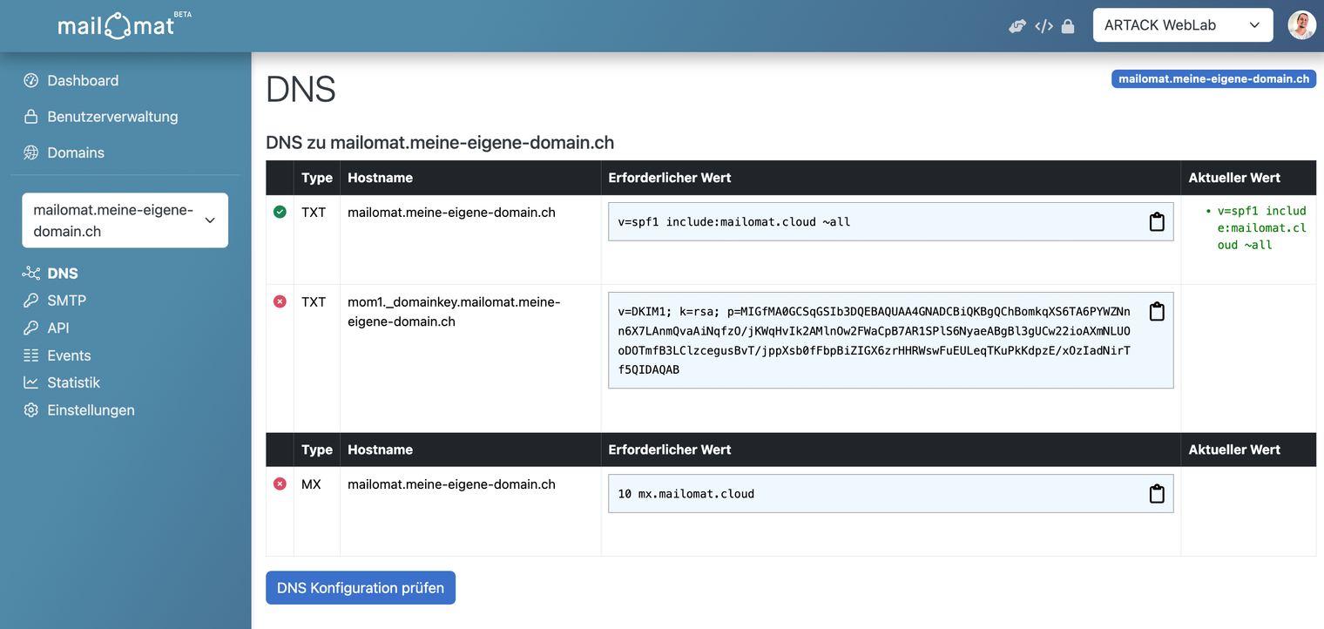This screenshot has height=629, width=1324.
Task: Open the code icon in the header
Action: pyautogui.click(x=1044, y=26)
